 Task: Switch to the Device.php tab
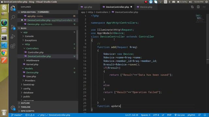(146, 7)
